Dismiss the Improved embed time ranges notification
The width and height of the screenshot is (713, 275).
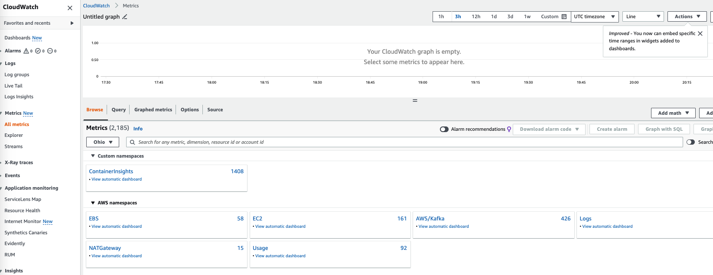click(700, 33)
